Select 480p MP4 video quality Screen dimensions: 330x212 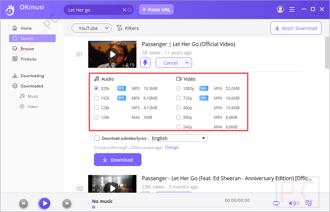click(179, 108)
